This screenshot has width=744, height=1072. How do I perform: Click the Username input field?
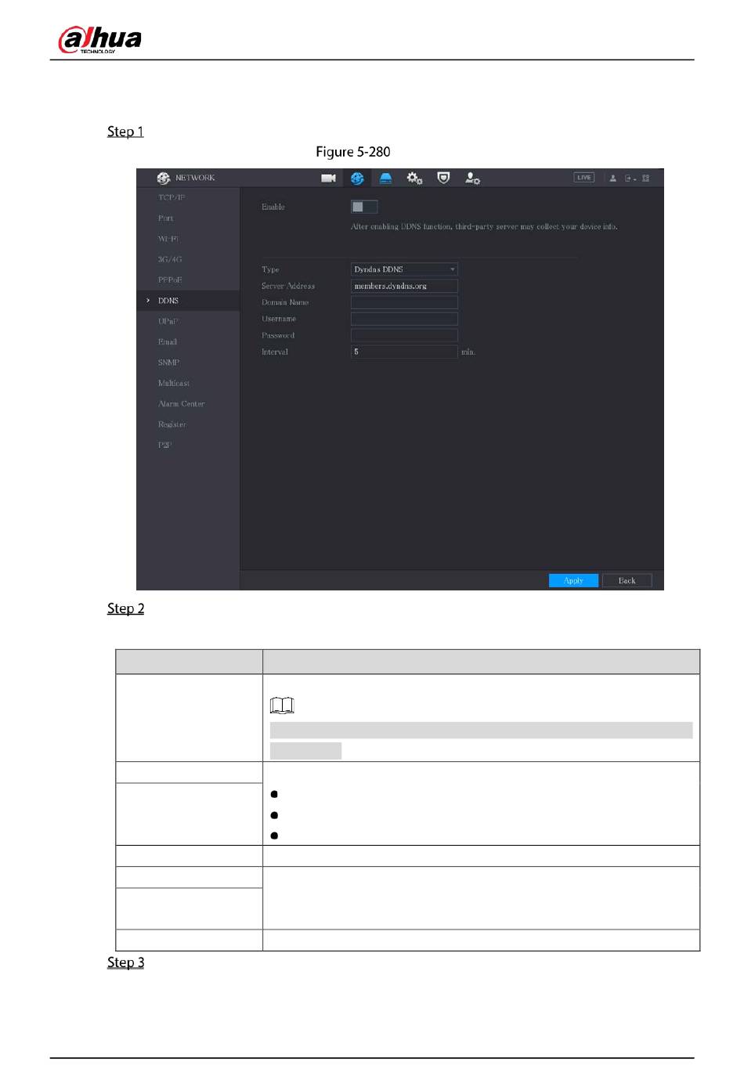[x=404, y=319]
